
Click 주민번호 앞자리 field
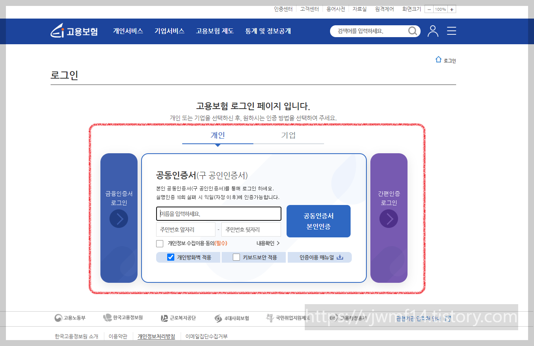coord(186,229)
